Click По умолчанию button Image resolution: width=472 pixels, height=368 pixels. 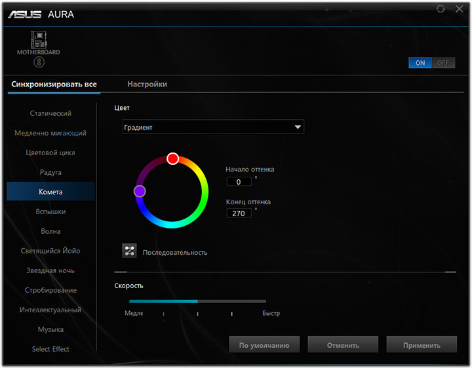[x=264, y=344]
